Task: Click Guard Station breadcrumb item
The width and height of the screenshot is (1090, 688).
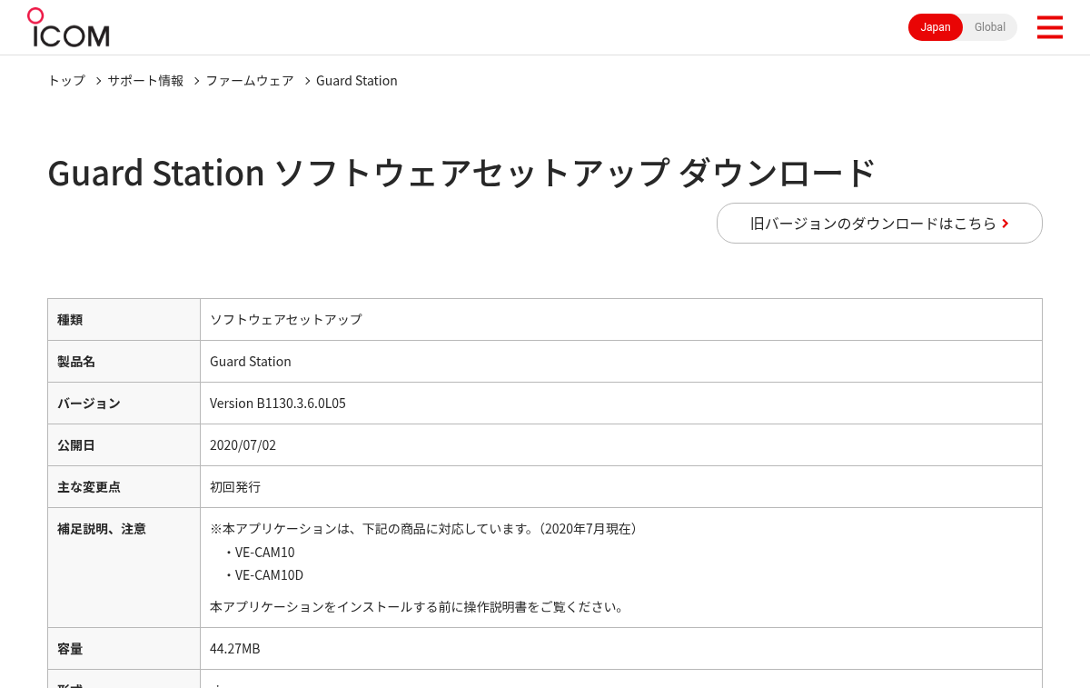Action: (x=357, y=81)
